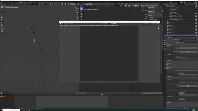Click zoom icon in Blender Render window
The height and width of the screenshot is (111, 198).
[158, 26]
